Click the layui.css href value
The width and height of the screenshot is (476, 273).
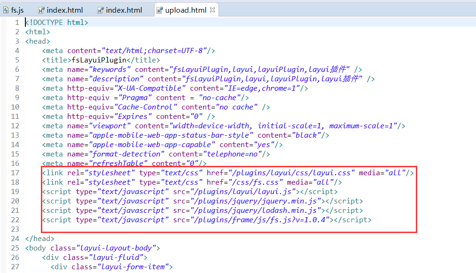(291, 173)
